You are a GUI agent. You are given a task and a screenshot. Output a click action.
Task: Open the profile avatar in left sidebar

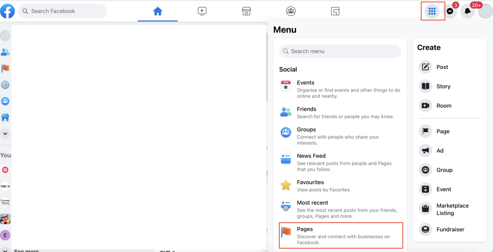(x=5, y=36)
